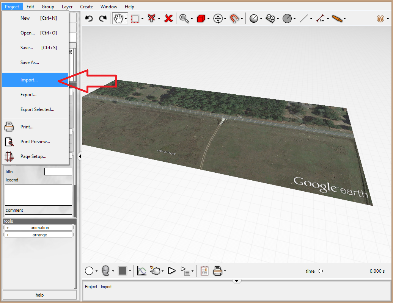This screenshot has height=303, width=393.
Task: Select the magnifying glass zoom tool
Action: pyautogui.click(x=184, y=19)
